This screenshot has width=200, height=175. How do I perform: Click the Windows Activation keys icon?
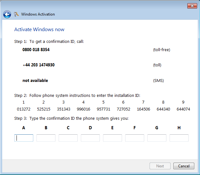point(16,14)
